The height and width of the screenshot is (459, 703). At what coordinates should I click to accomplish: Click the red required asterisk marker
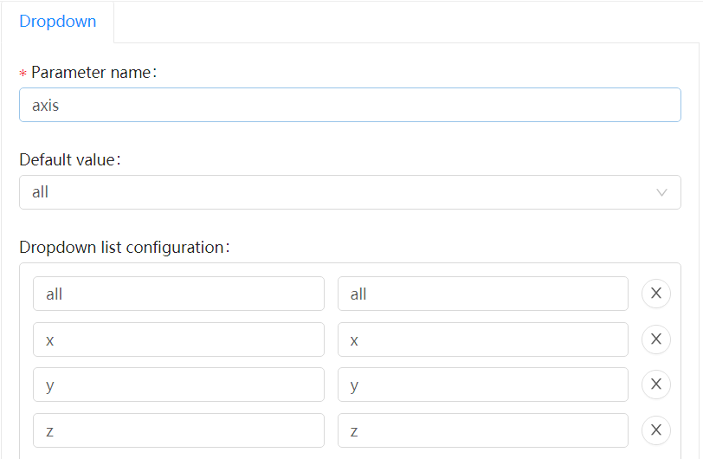pyautogui.click(x=23, y=74)
